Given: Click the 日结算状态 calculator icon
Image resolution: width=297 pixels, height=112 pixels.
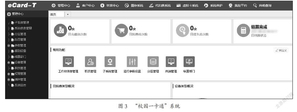Looking at the screenshot, I should (244, 30).
